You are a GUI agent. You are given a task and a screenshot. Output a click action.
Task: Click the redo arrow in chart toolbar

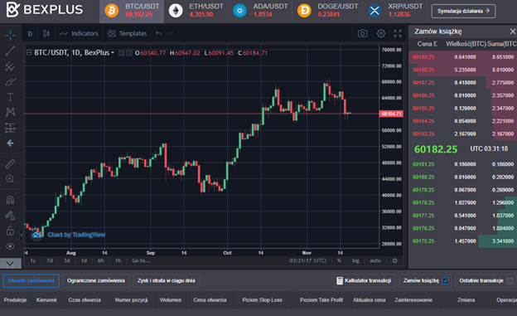point(171,33)
